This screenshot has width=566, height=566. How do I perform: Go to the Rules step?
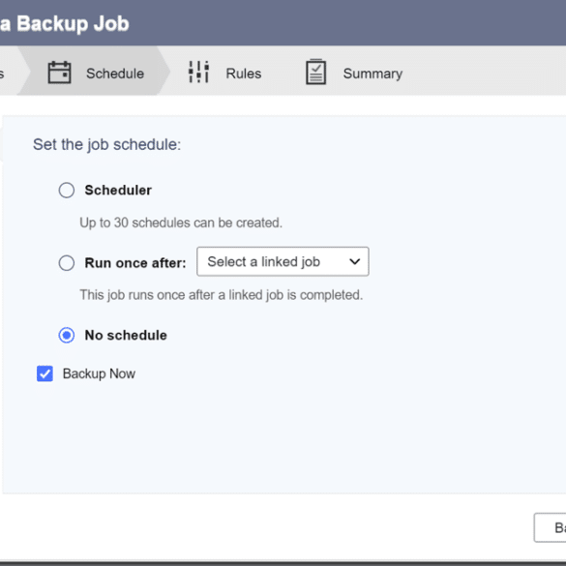click(224, 73)
